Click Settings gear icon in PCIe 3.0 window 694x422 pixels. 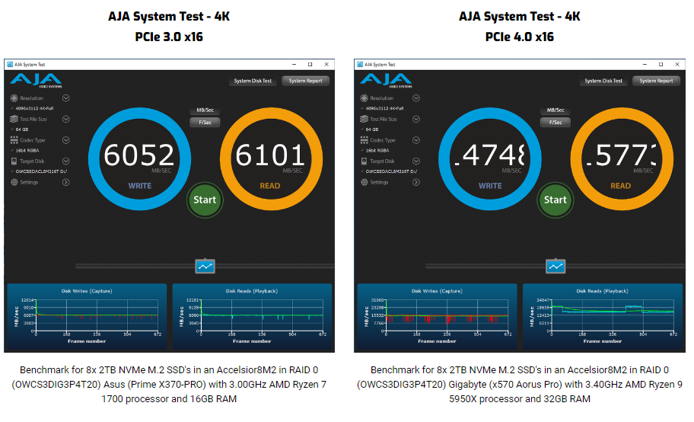(14, 182)
